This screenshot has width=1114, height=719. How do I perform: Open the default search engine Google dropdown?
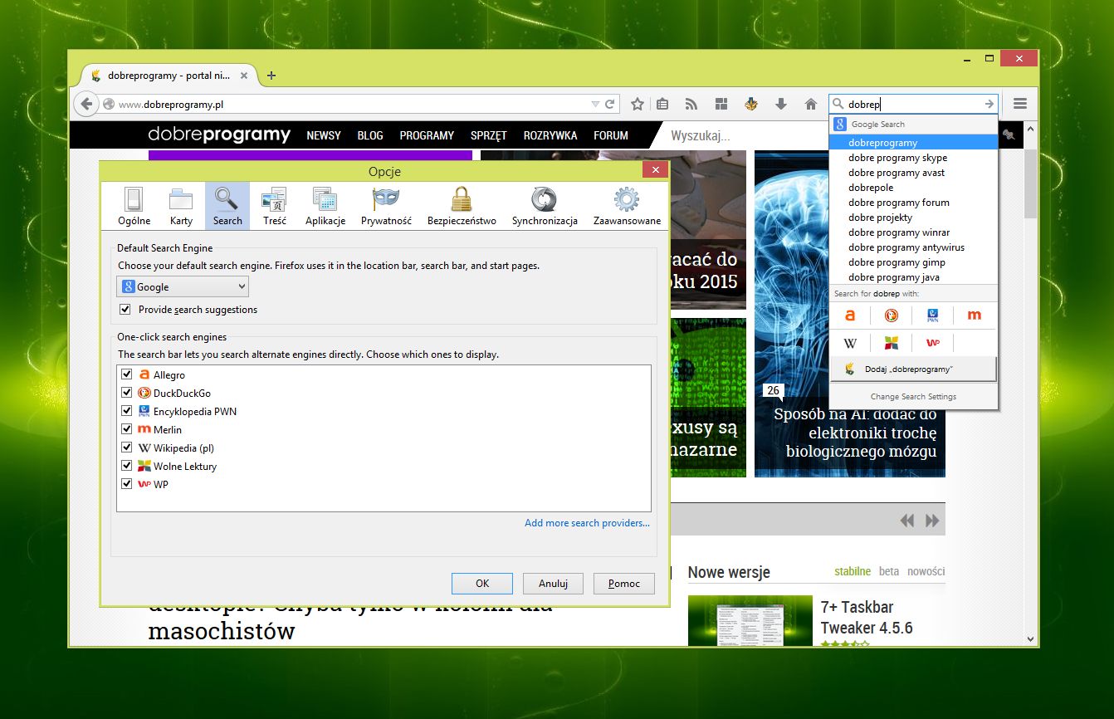(x=183, y=286)
